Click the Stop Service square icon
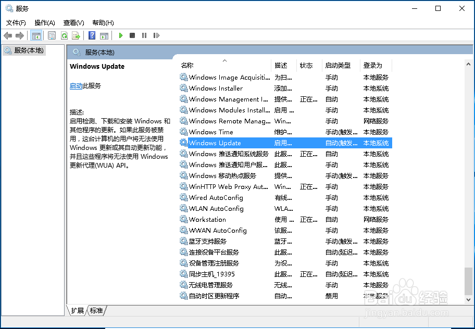 (x=132, y=36)
